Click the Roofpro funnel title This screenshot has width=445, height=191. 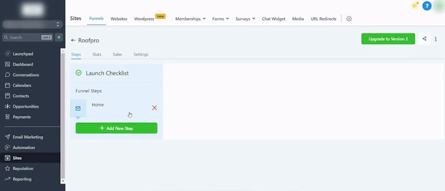(89, 41)
